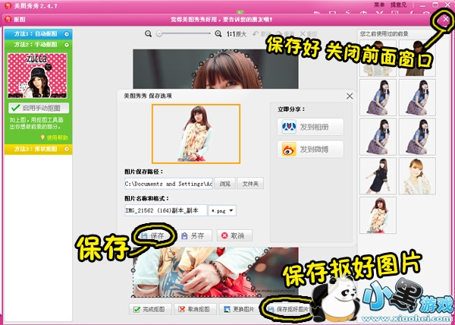The image size is (455, 325).
Task: Click 取消 cancel button
Action: (x=234, y=235)
